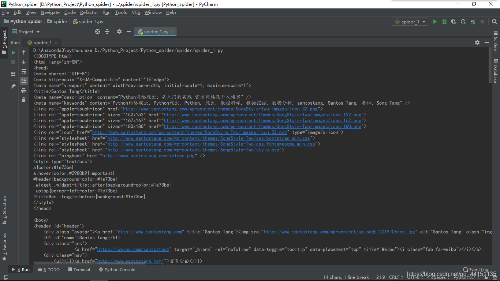Screen dimensions: 500x281
Task: Jump up the stack trace with up arrow
Action: [x=24, y=53]
